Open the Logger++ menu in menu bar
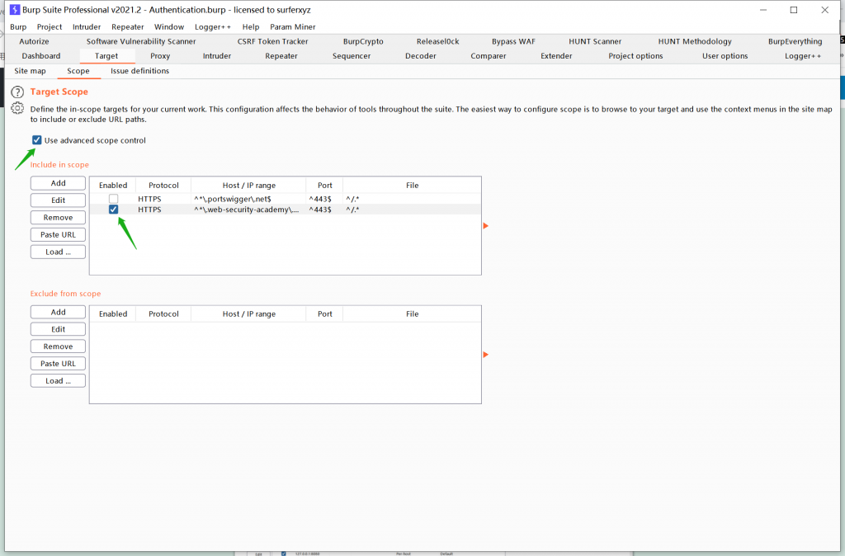This screenshot has height=556, width=845. point(213,27)
